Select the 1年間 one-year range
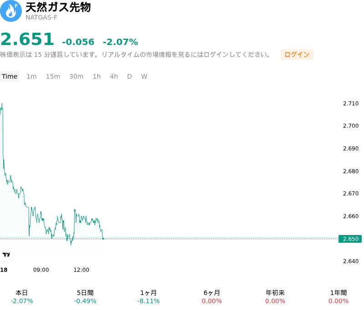The image size is (364, 310). (x=339, y=297)
